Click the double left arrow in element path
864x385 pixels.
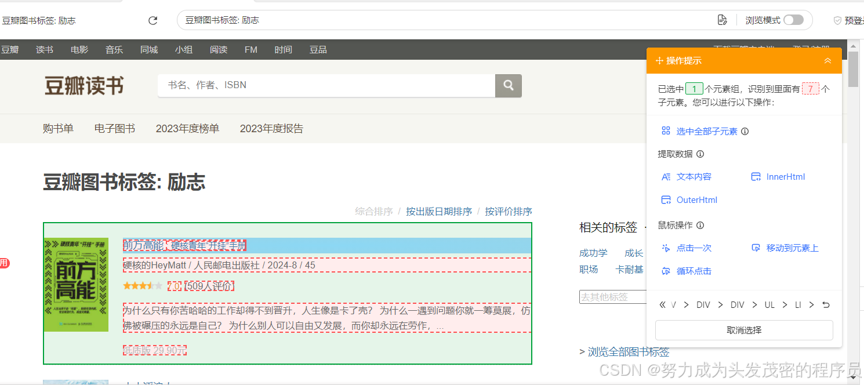point(663,305)
